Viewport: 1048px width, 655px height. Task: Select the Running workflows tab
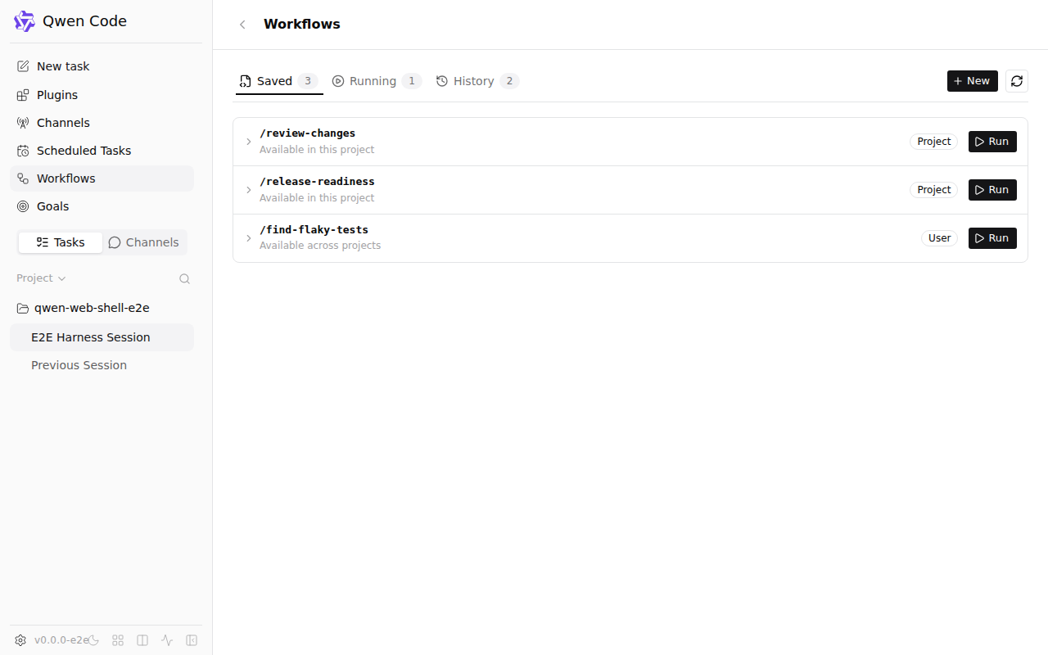377,81
